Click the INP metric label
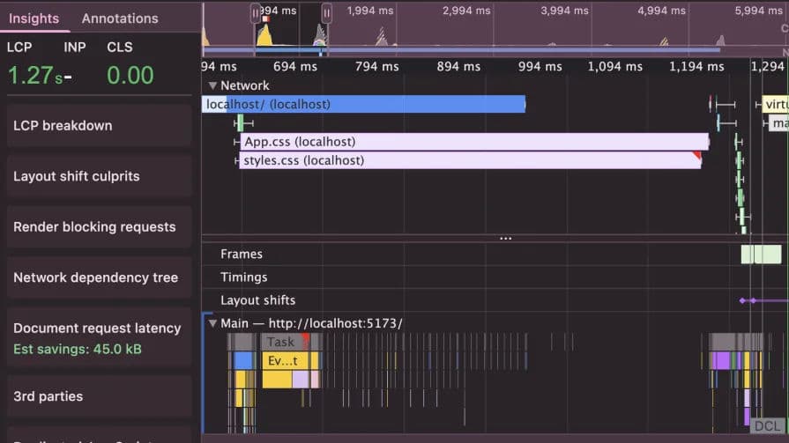Image resolution: width=789 pixels, height=443 pixels. click(74, 48)
